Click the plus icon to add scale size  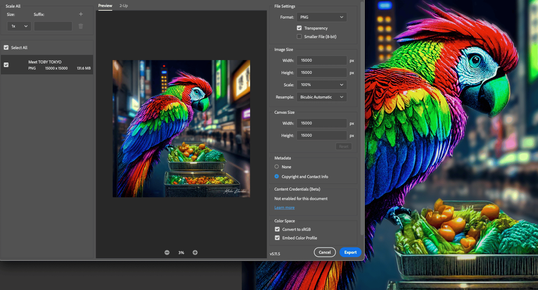tap(81, 14)
